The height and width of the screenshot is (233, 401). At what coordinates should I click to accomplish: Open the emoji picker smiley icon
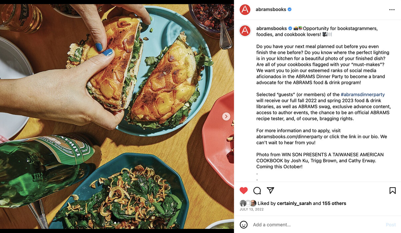point(244,225)
